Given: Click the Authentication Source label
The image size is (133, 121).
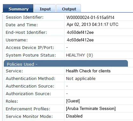Looking at the screenshot, I should (30, 86).
